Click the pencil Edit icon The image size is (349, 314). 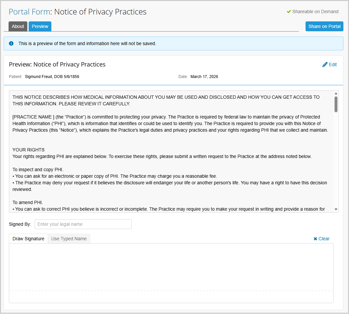coord(325,65)
